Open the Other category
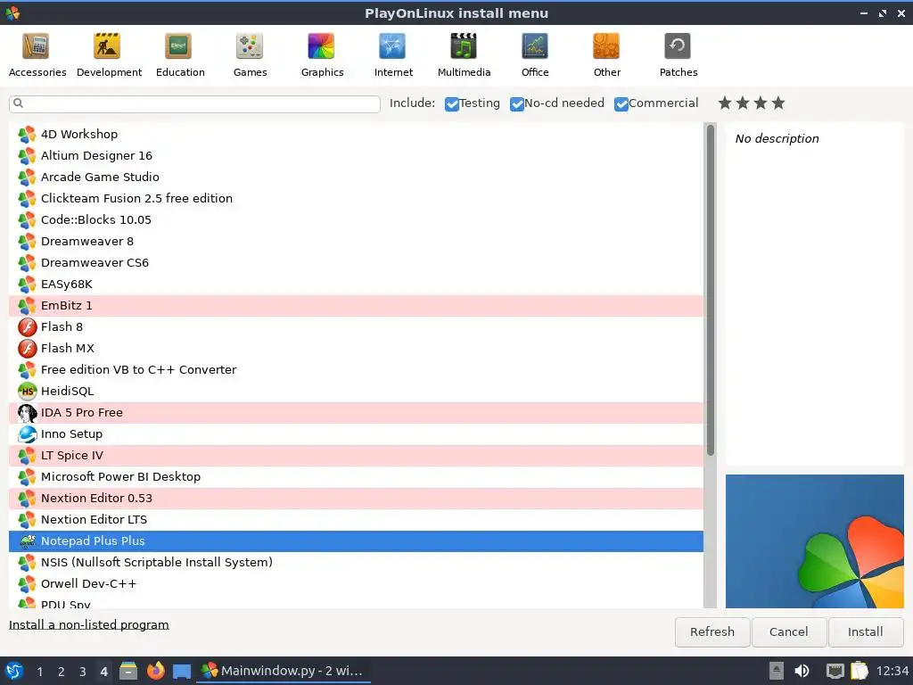 tap(606, 56)
